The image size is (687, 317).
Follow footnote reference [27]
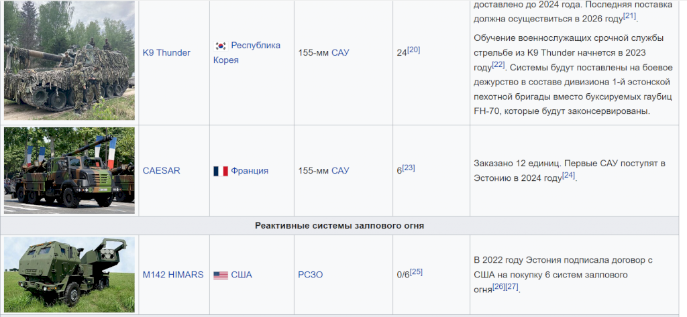512,287
